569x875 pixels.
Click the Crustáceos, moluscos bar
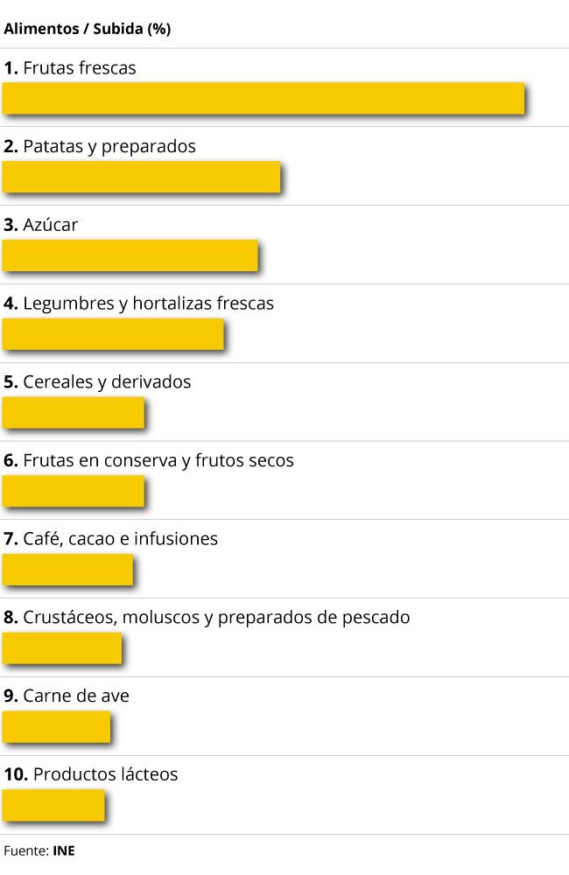tap(61, 648)
